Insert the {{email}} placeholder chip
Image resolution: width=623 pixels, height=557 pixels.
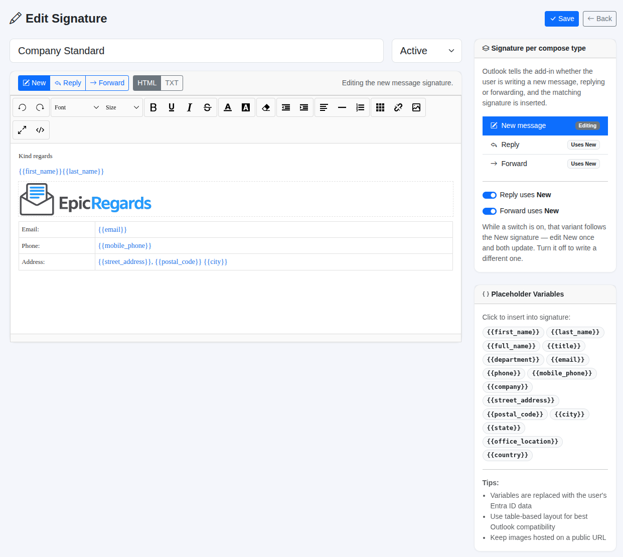568,360
